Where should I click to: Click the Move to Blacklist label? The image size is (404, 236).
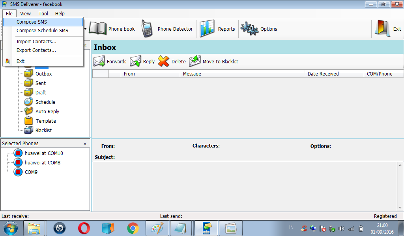tap(220, 62)
